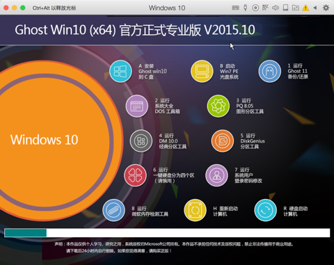Click the blue Ghost 11 ghost icon
This screenshot has height=265, width=334.
point(269,71)
